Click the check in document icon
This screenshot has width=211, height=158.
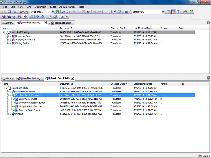coord(50,17)
